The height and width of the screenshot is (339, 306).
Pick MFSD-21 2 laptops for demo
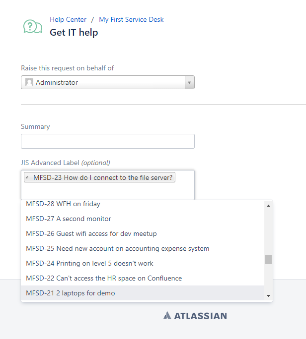[x=71, y=293]
